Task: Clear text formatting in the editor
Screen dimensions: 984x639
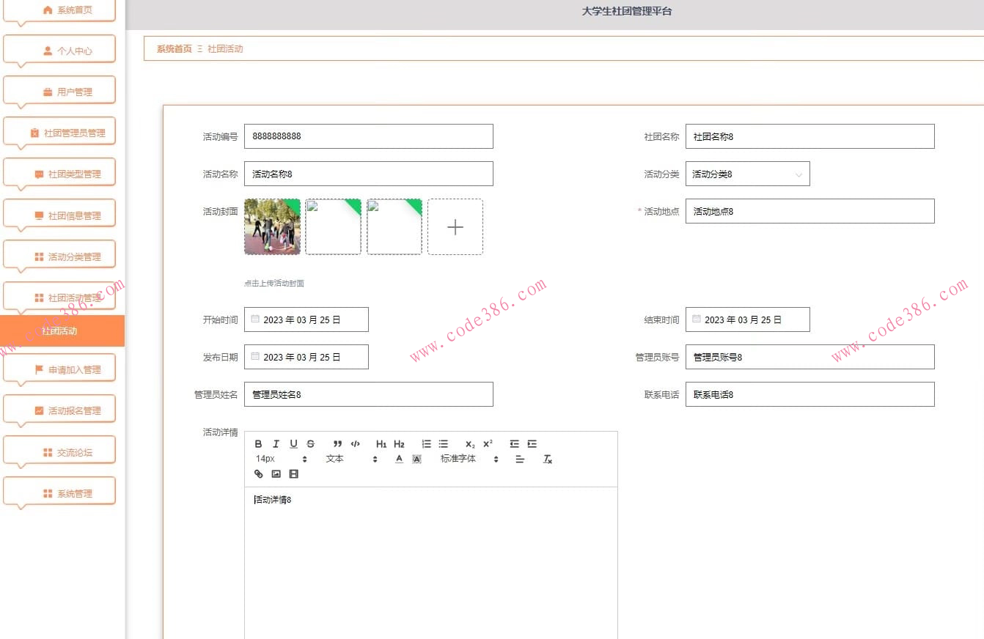Action: 547,459
